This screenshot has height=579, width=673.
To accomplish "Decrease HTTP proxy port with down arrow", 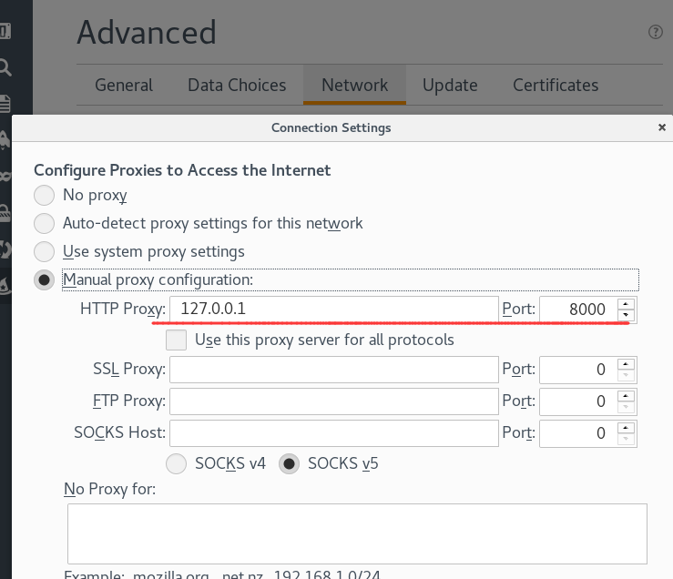I will pos(625,316).
